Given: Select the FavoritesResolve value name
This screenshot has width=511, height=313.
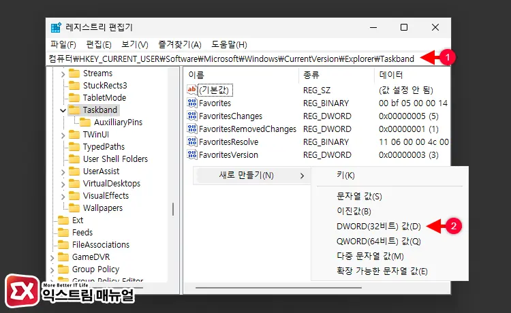Looking at the screenshot, I should point(228,142).
